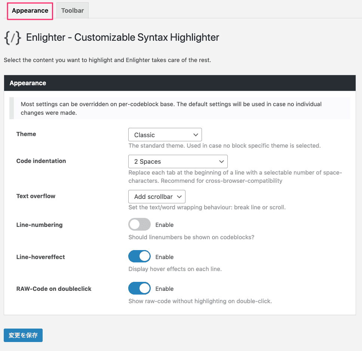
Task: Click the blue 変更を保存 save button
Action: tap(23, 335)
